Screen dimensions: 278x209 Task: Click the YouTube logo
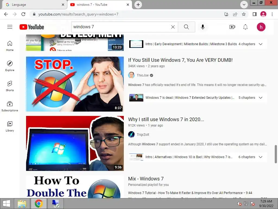[32, 27]
